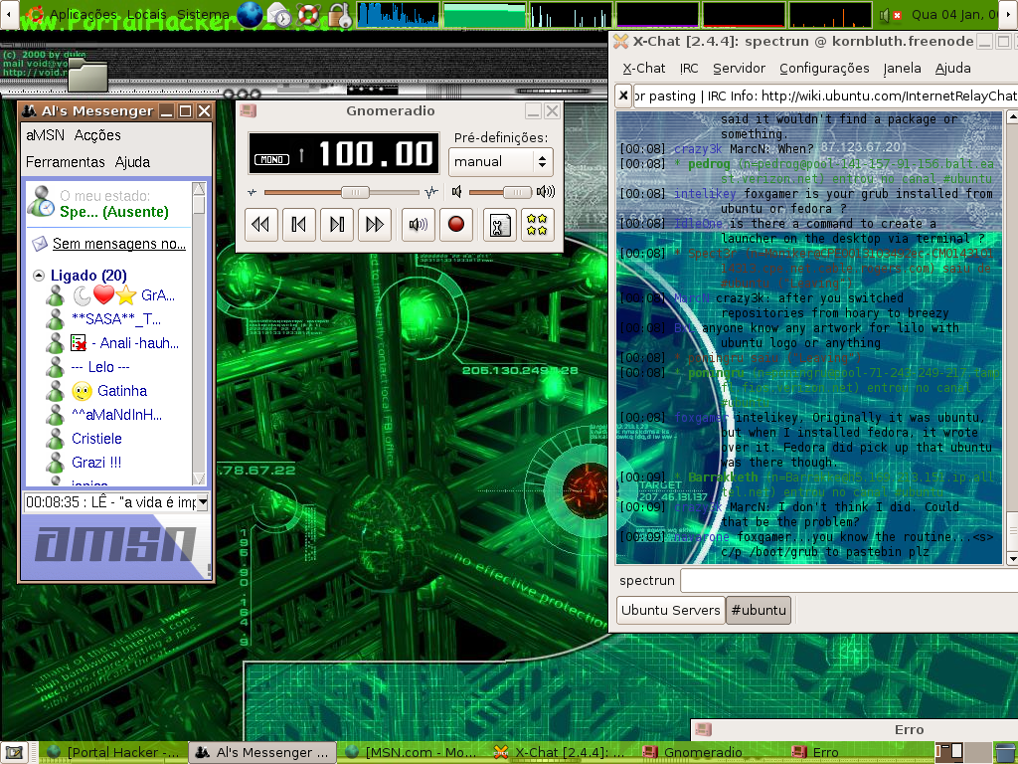Click Gnomeradio scan backwards button
The image size is (1018, 764).
[x=261, y=225]
